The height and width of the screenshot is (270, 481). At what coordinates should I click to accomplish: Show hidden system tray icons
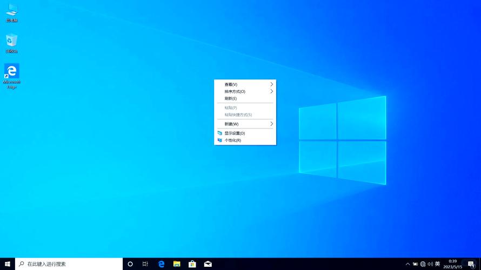click(x=407, y=264)
